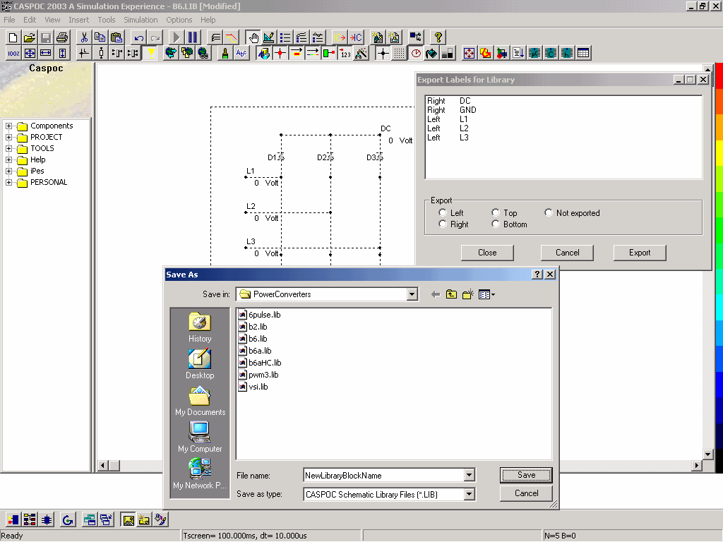The width and height of the screenshot is (723, 542).
Task: Select the b6a.lib file
Action: (x=255, y=351)
